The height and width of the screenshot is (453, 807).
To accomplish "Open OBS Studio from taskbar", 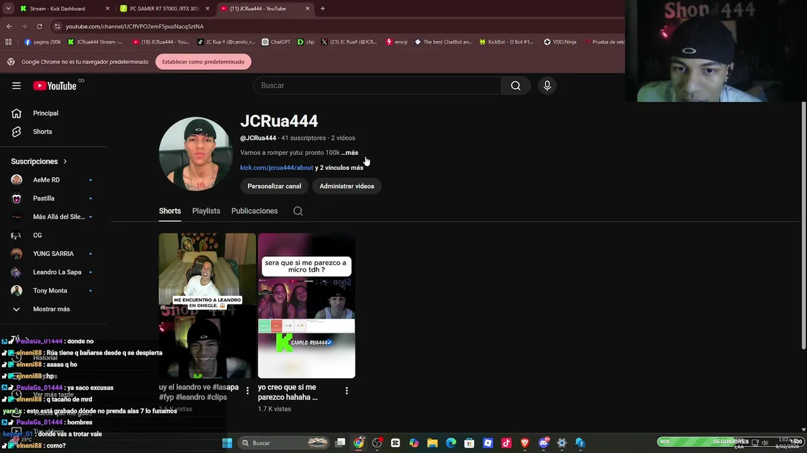I will [x=377, y=443].
